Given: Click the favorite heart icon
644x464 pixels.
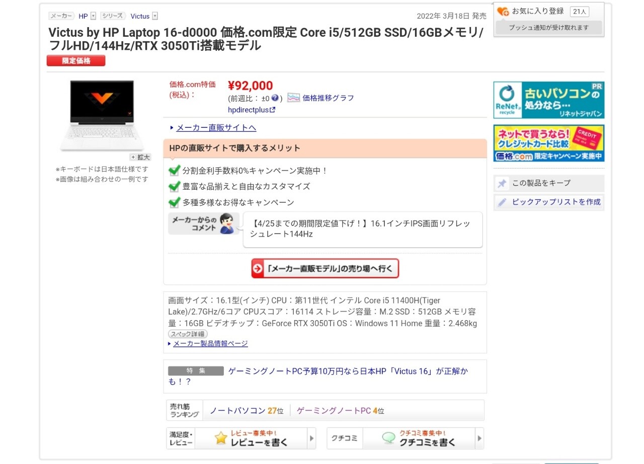Looking at the screenshot, I should pos(503,12).
